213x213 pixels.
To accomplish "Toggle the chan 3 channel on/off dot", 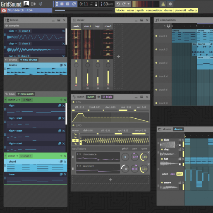I will [x=108, y=61].
